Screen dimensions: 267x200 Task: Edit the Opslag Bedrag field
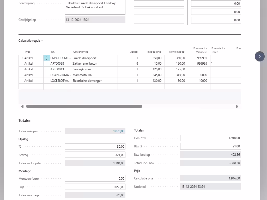point(95,155)
